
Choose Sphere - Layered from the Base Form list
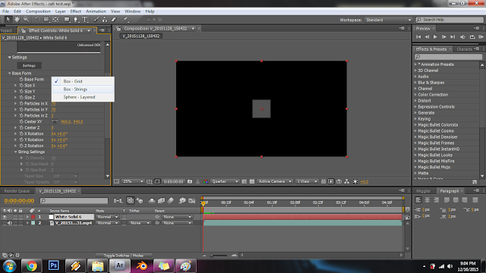(x=83, y=97)
